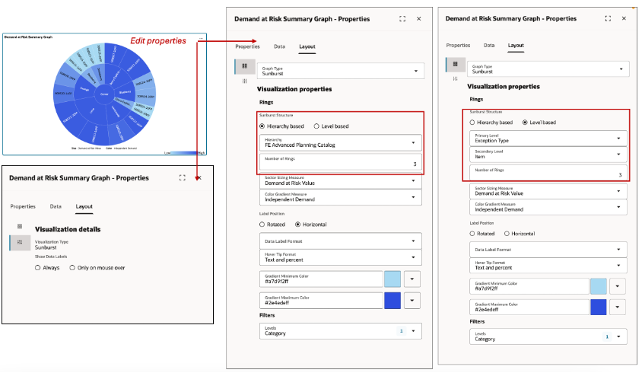Select Always for Show Data Labels
The height and width of the screenshot is (373, 642).
(x=38, y=268)
